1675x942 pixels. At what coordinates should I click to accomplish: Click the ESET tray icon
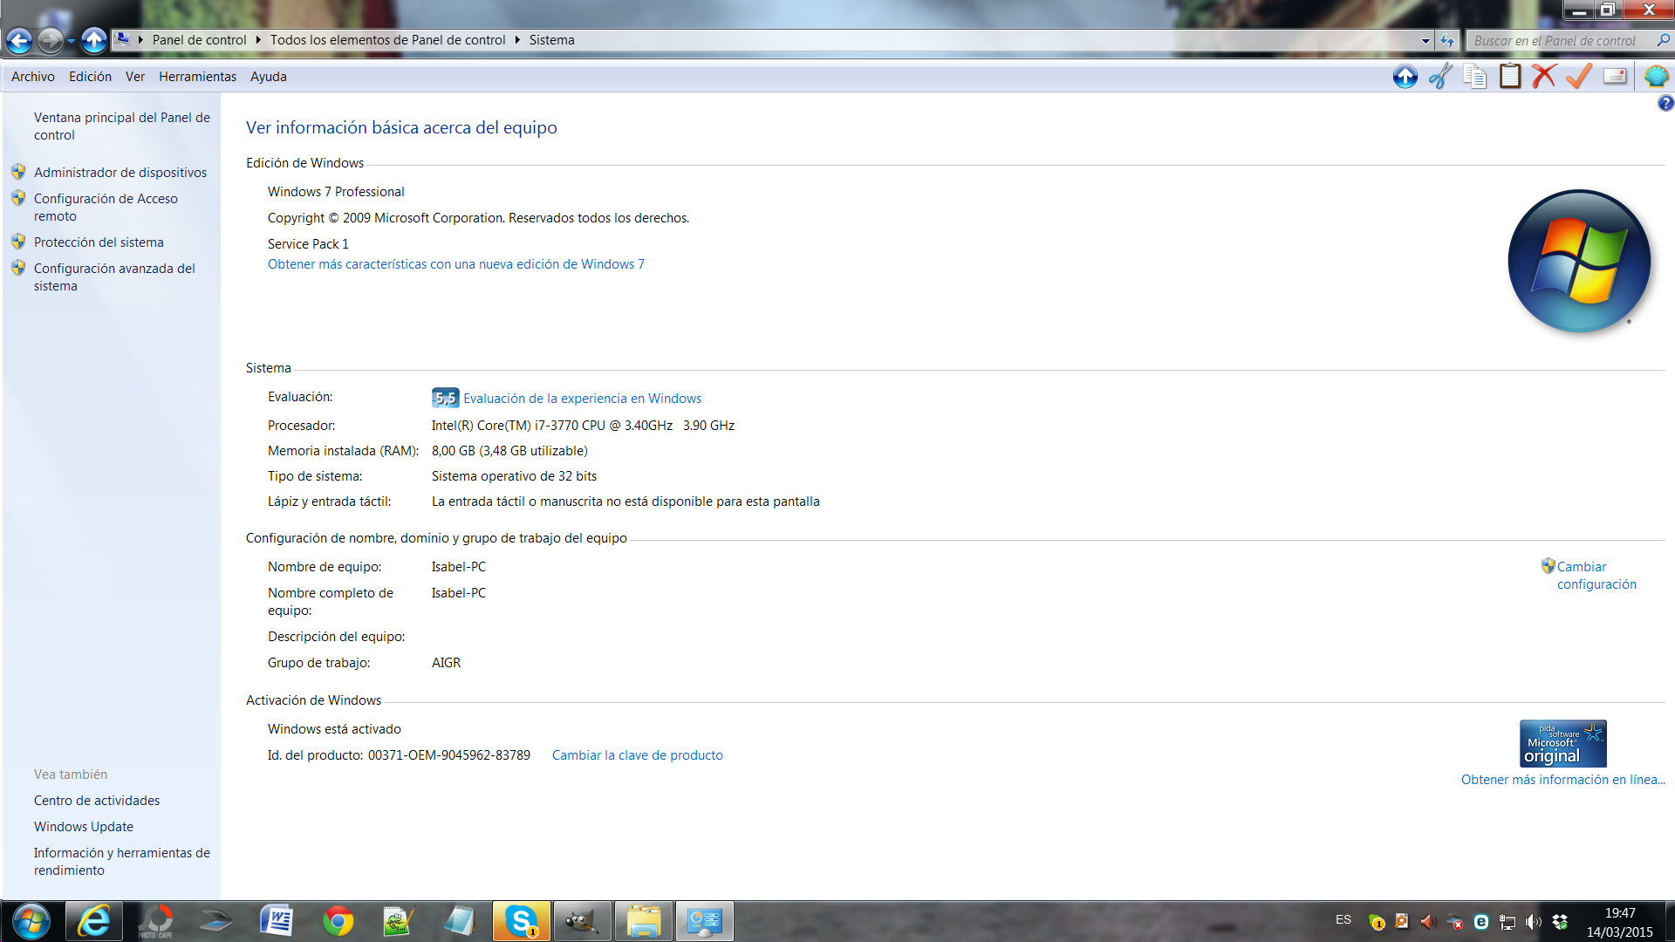(x=1481, y=921)
